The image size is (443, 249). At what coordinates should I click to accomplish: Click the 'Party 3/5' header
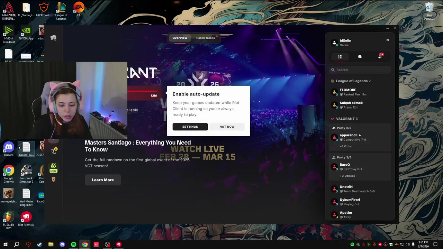(x=342, y=157)
